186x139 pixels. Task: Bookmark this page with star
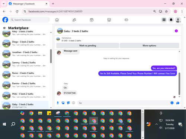click(x=166, y=11)
